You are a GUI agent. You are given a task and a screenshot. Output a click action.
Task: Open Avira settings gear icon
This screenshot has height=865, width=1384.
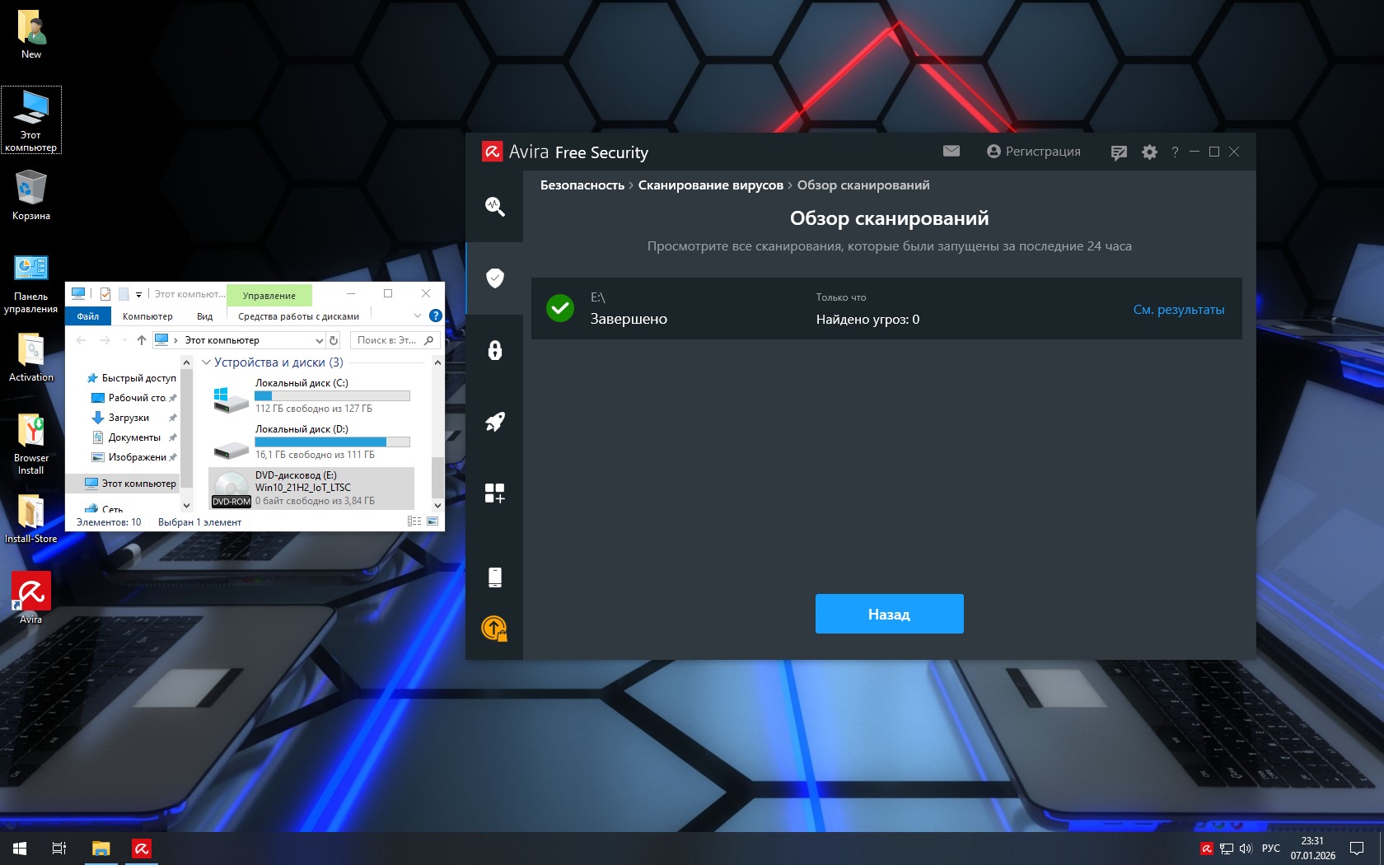click(x=1149, y=152)
